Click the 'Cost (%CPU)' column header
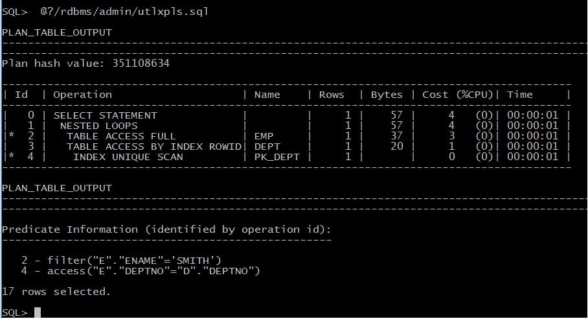Viewport: 588px width, 319px height. click(457, 95)
